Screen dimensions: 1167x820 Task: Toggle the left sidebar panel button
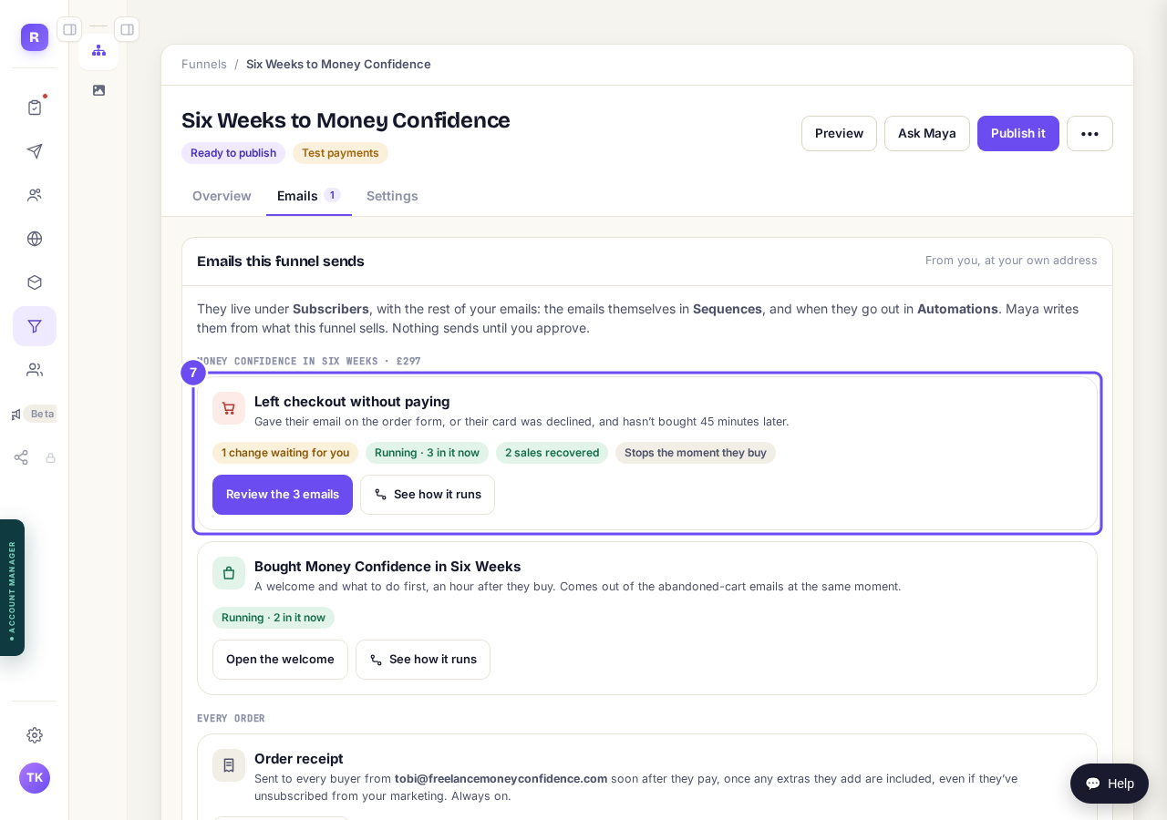click(x=69, y=29)
